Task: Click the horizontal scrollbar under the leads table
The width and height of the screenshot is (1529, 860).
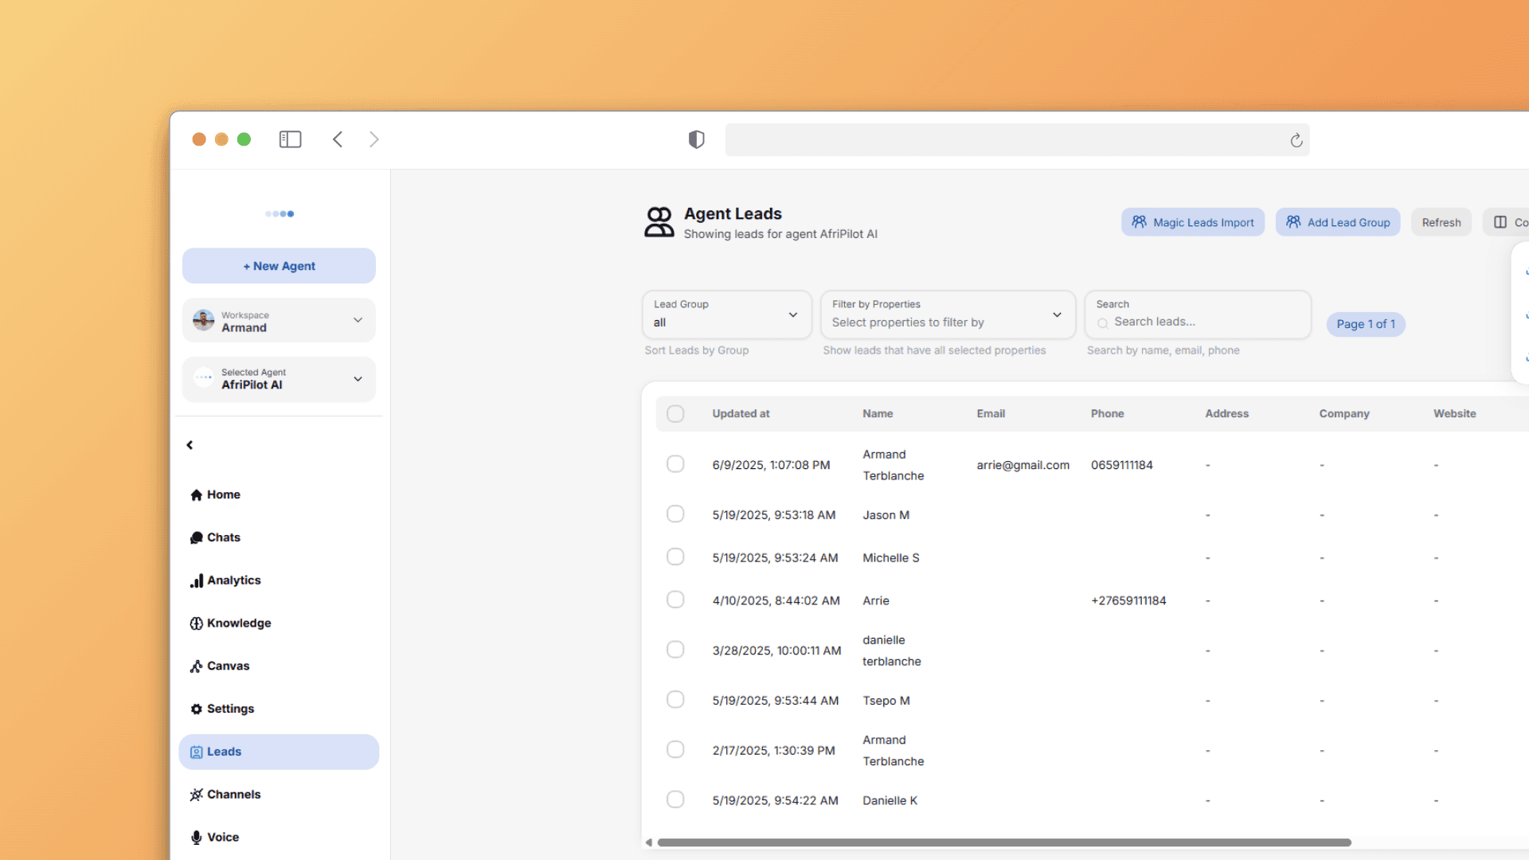Action: pyautogui.click(x=1003, y=842)
